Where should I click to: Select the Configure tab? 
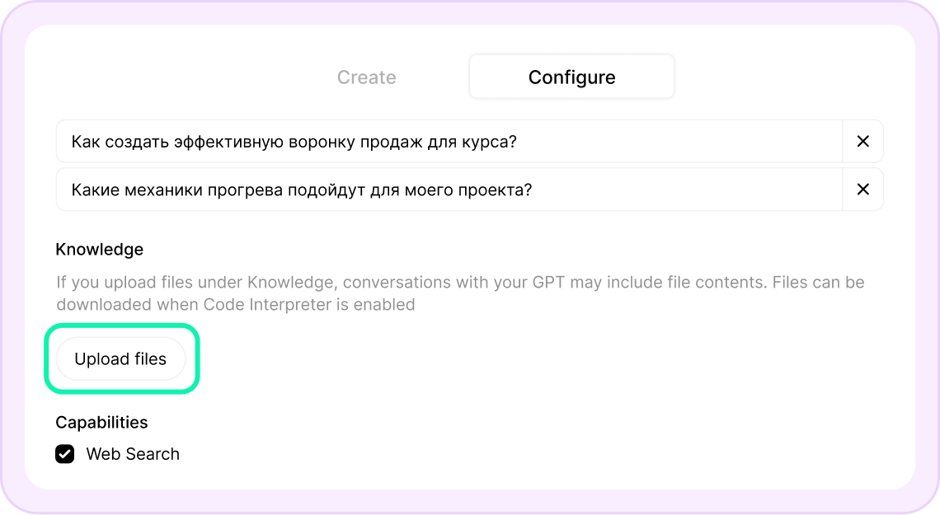(571, 77)
